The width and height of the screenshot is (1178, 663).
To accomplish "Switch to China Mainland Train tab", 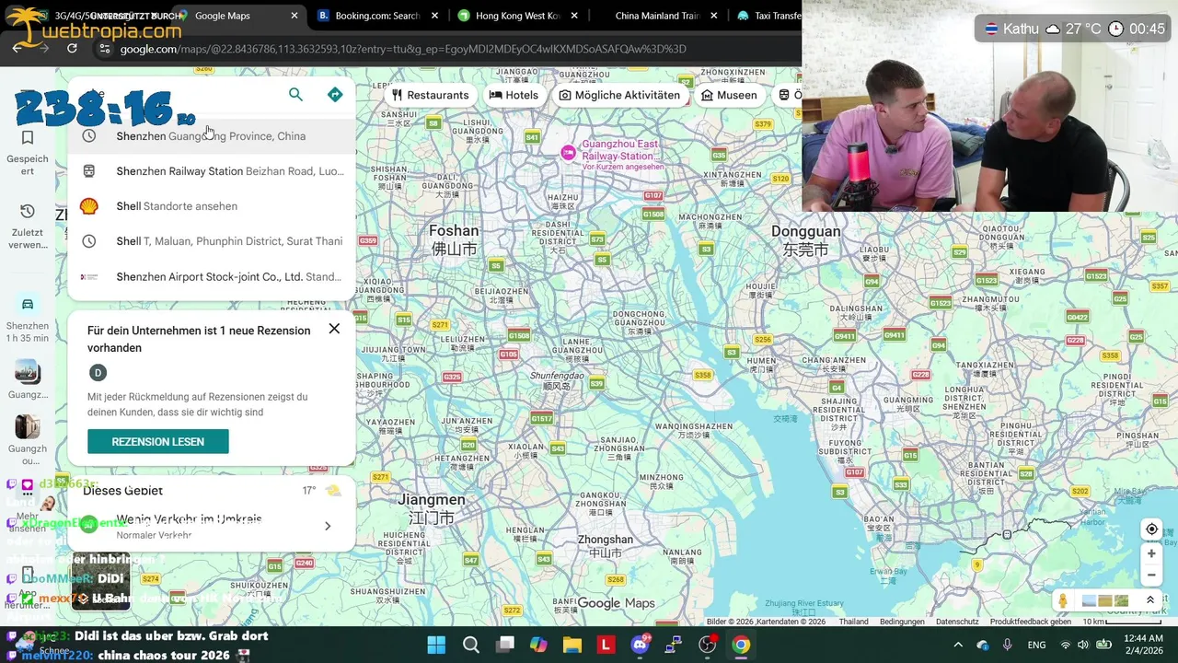I will [x=657, y=16].
